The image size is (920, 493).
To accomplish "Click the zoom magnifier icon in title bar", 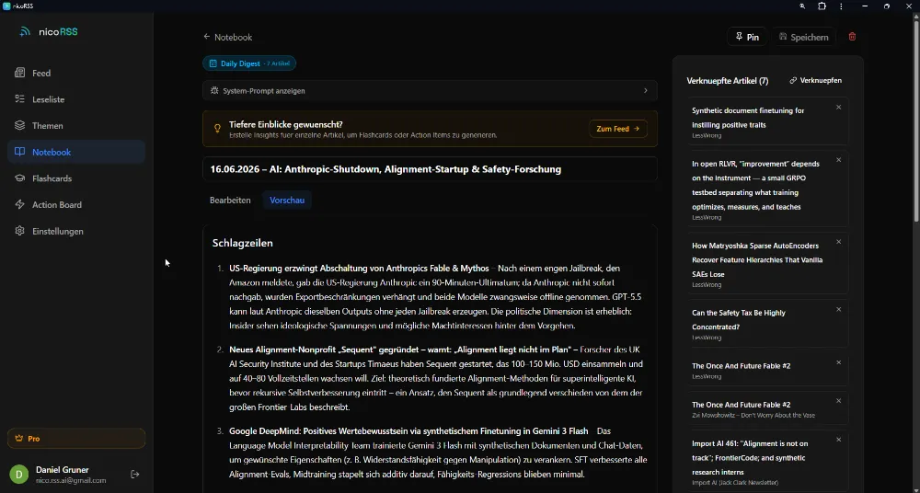I will (x=802, y=6).
